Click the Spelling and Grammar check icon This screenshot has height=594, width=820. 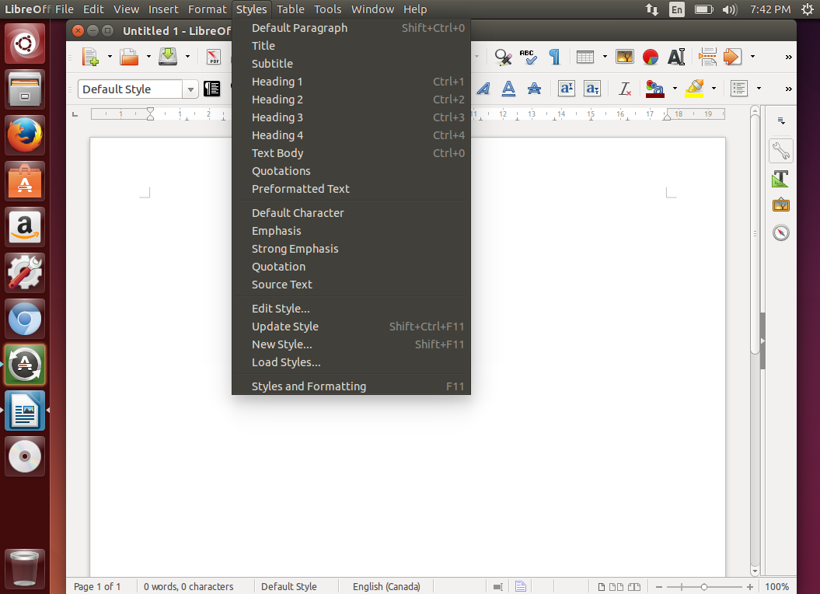529,57
